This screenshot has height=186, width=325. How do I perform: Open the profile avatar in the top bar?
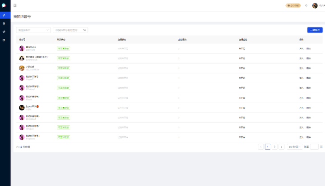(315, 5)
